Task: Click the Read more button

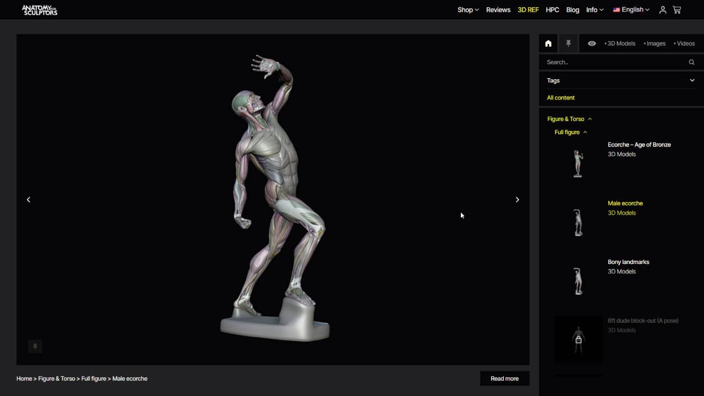Action: pyautogui.click(x=504, y=378)
